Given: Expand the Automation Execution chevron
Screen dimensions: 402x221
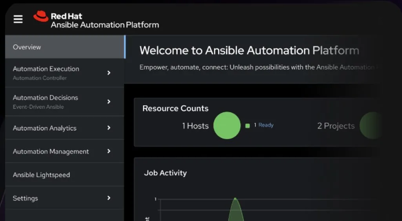Looking at the screenshot, I should point(109,73).
